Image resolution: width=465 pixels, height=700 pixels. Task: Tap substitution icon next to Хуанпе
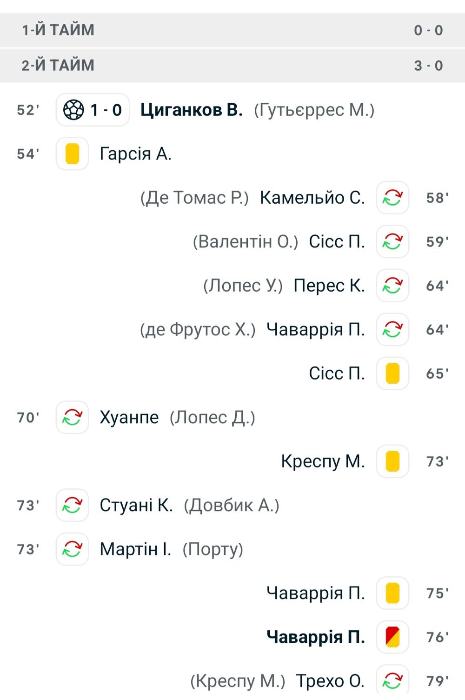pyautogui.click(x=72, y=417)
